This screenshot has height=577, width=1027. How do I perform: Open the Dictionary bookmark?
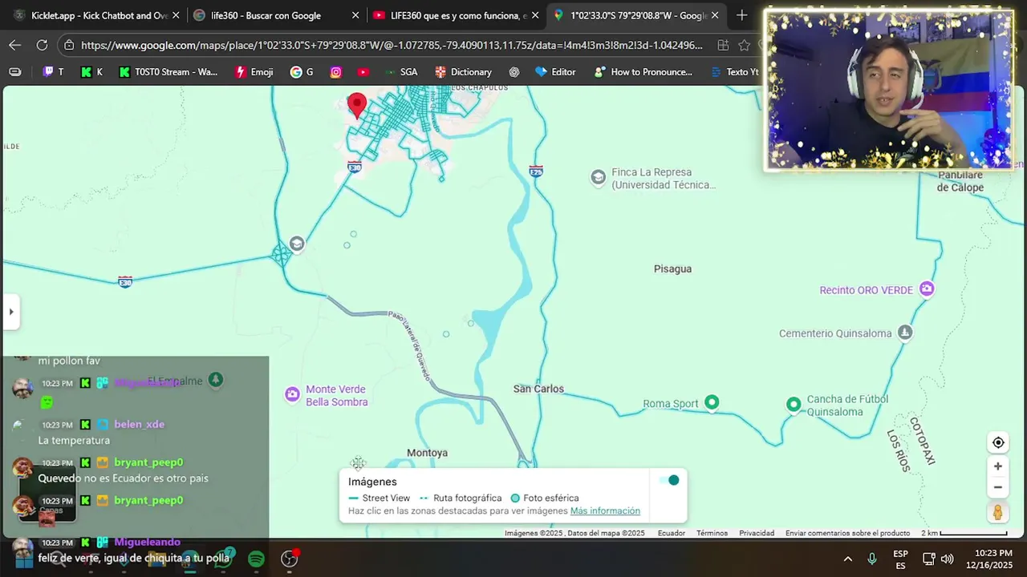pyautogui.click(x=463, y=71)
